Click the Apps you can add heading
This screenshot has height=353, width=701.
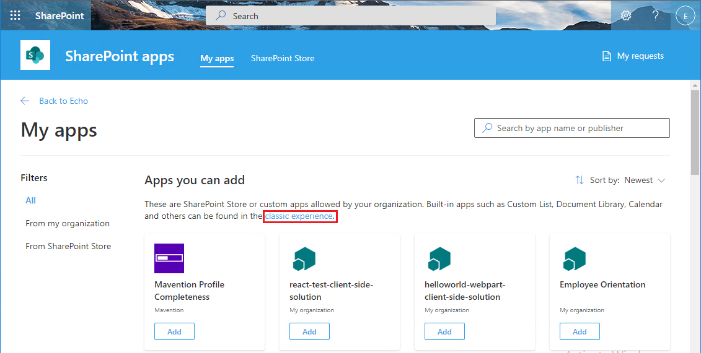coord(195,180)
